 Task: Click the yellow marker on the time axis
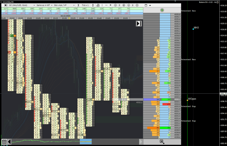[69, 18]
